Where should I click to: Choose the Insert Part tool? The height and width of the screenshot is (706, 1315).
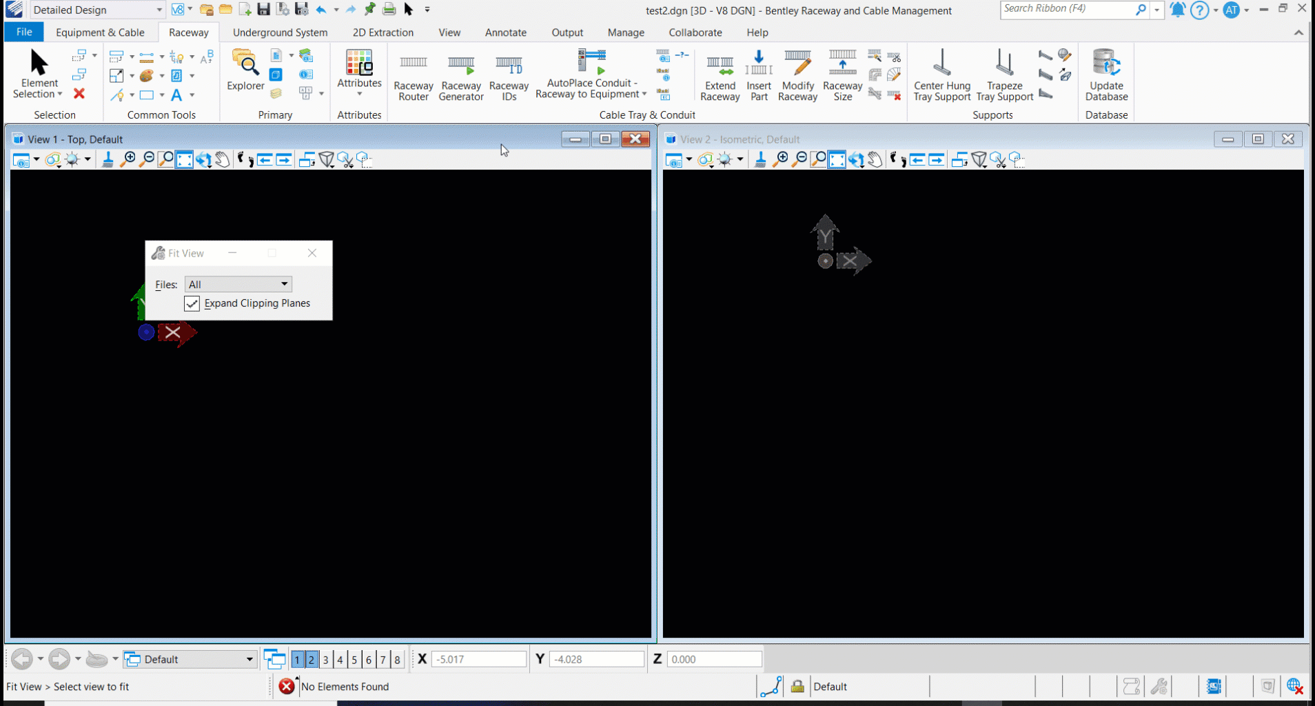pos(758,76)
